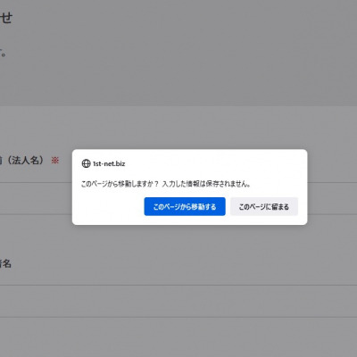The width and height of the screenshot is (357, 357).
Task: Click the lowest dimmed form row at bottom
Action: pyautogui.click(x=178, y=337)
